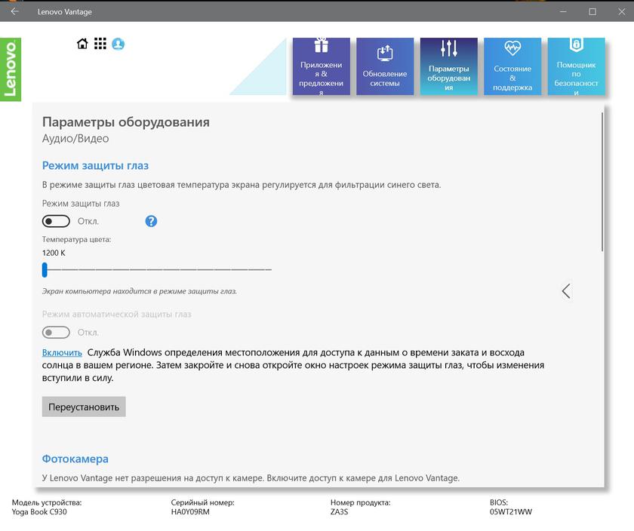
Task: Click the blue help question mark icon
Action: [151, 221]
